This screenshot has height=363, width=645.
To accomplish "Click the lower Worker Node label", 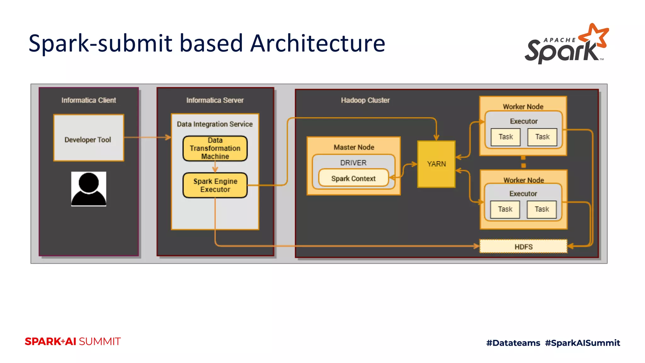I will pos(524,180).
